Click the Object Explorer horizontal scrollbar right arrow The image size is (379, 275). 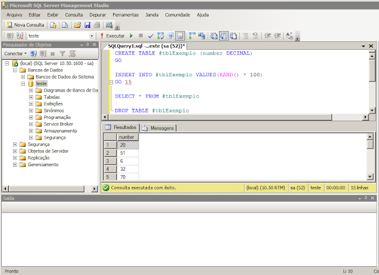click(95, 189)
